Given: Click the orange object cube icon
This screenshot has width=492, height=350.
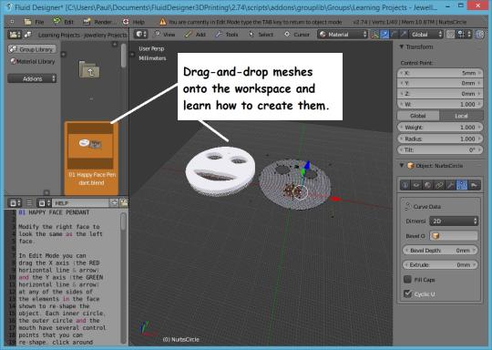Looking at the screenshot, I should 411,165.
